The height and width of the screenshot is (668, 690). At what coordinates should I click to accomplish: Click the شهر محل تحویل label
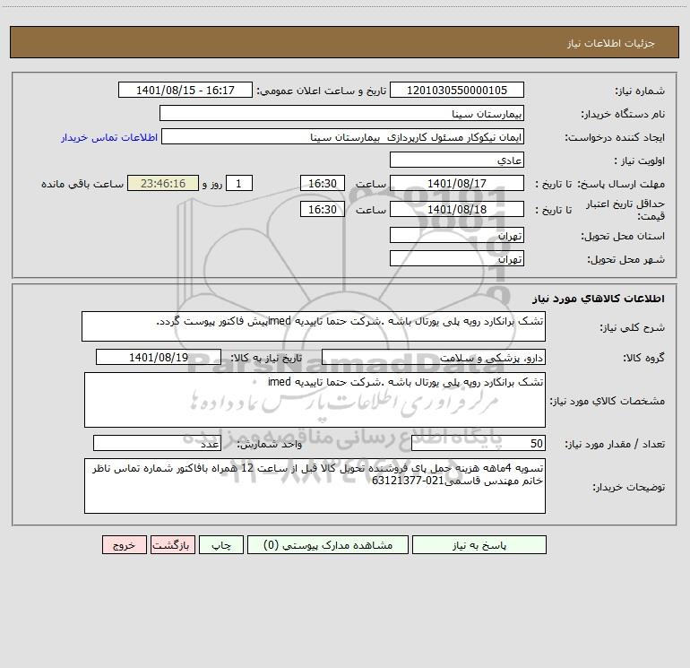[625, 259]
